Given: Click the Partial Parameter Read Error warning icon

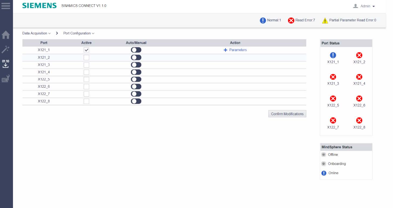Looking at the screenshot, I should pyautogui.click(x=325, y=20).
